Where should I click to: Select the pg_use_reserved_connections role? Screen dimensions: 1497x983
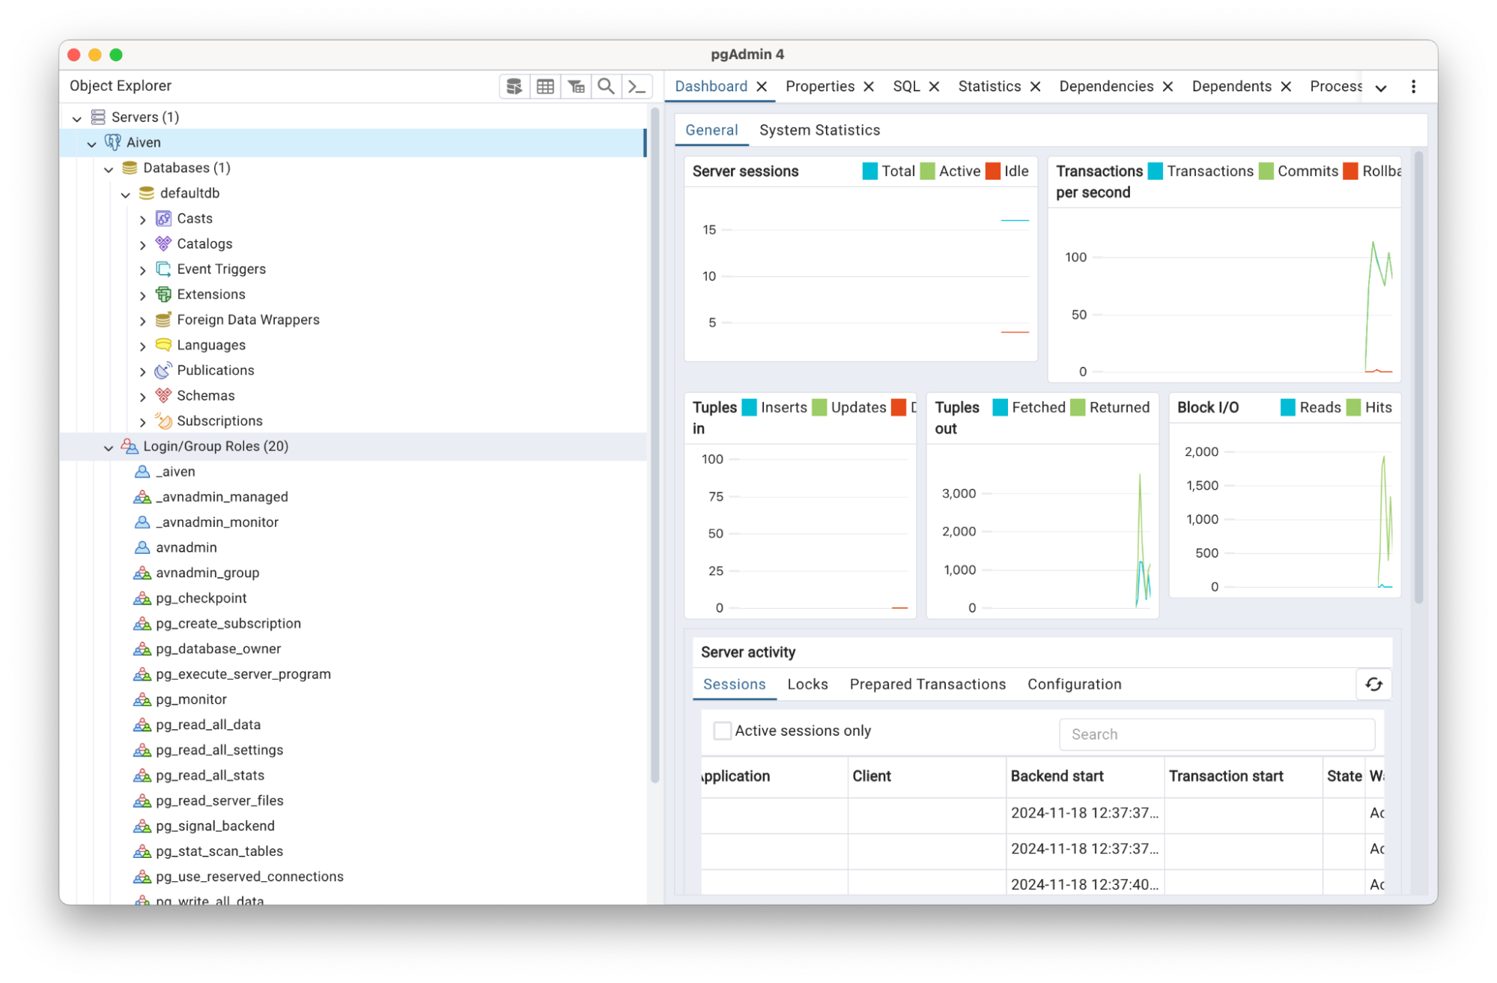249,877
